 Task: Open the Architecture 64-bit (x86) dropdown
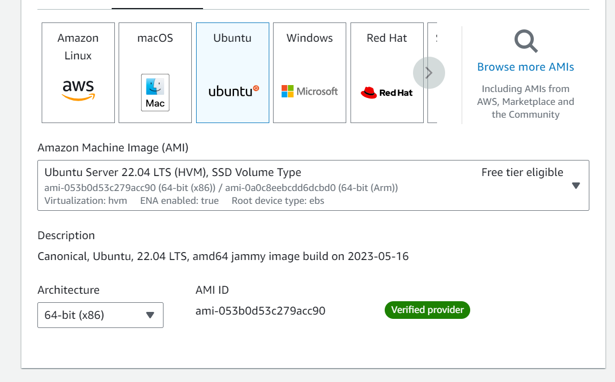coord(100,315)
